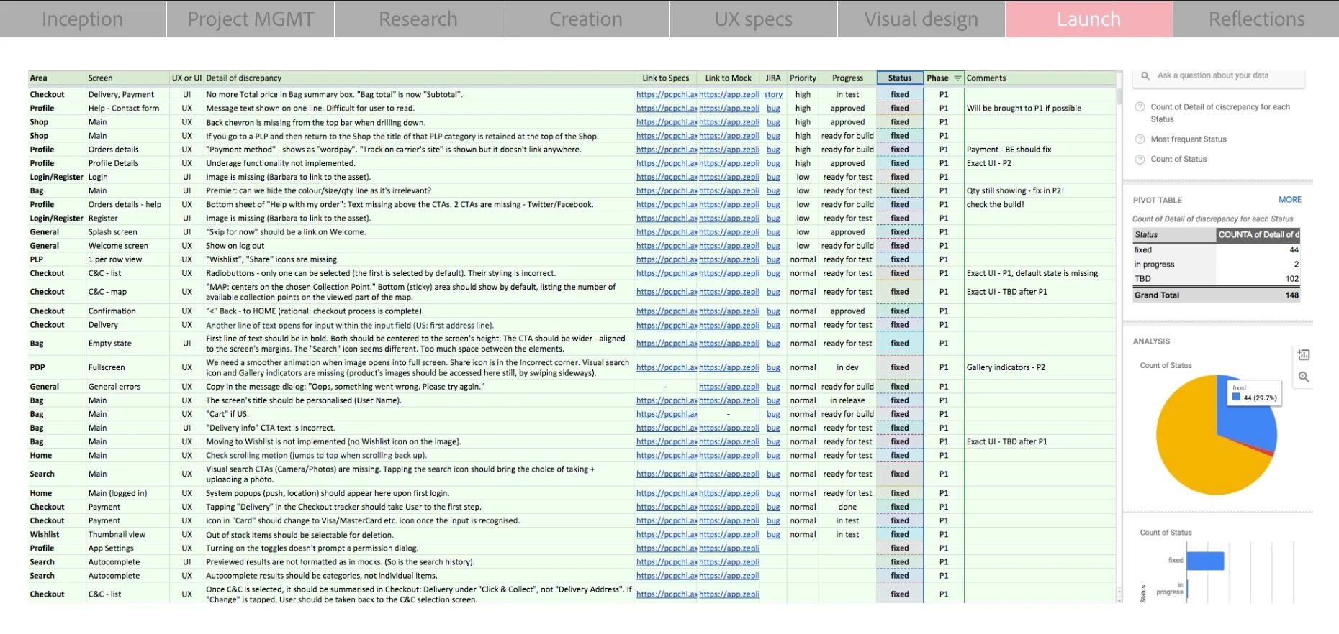Select Progress cell 'in dev'

847,367
